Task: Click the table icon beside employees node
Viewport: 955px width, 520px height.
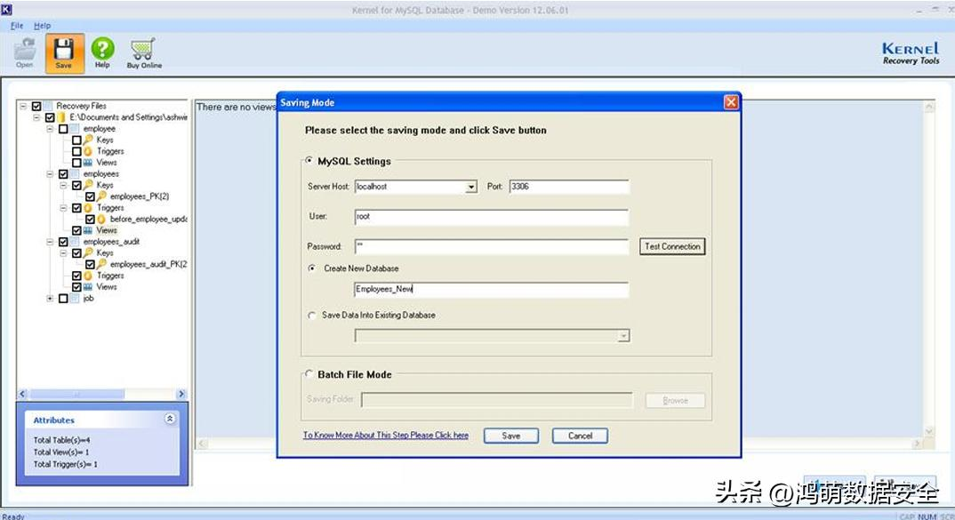Action: coord(75,174)
